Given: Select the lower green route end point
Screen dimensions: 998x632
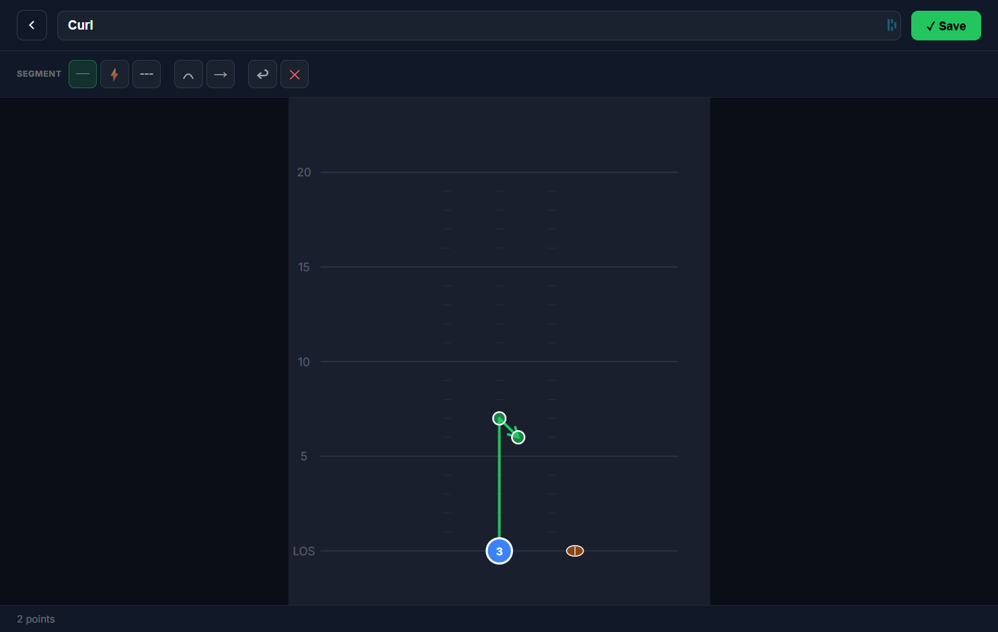Looking at the screenshot, I should pos(518,437).
